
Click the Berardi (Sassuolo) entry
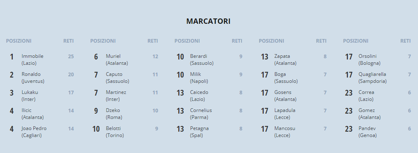(x=209, y=59)
